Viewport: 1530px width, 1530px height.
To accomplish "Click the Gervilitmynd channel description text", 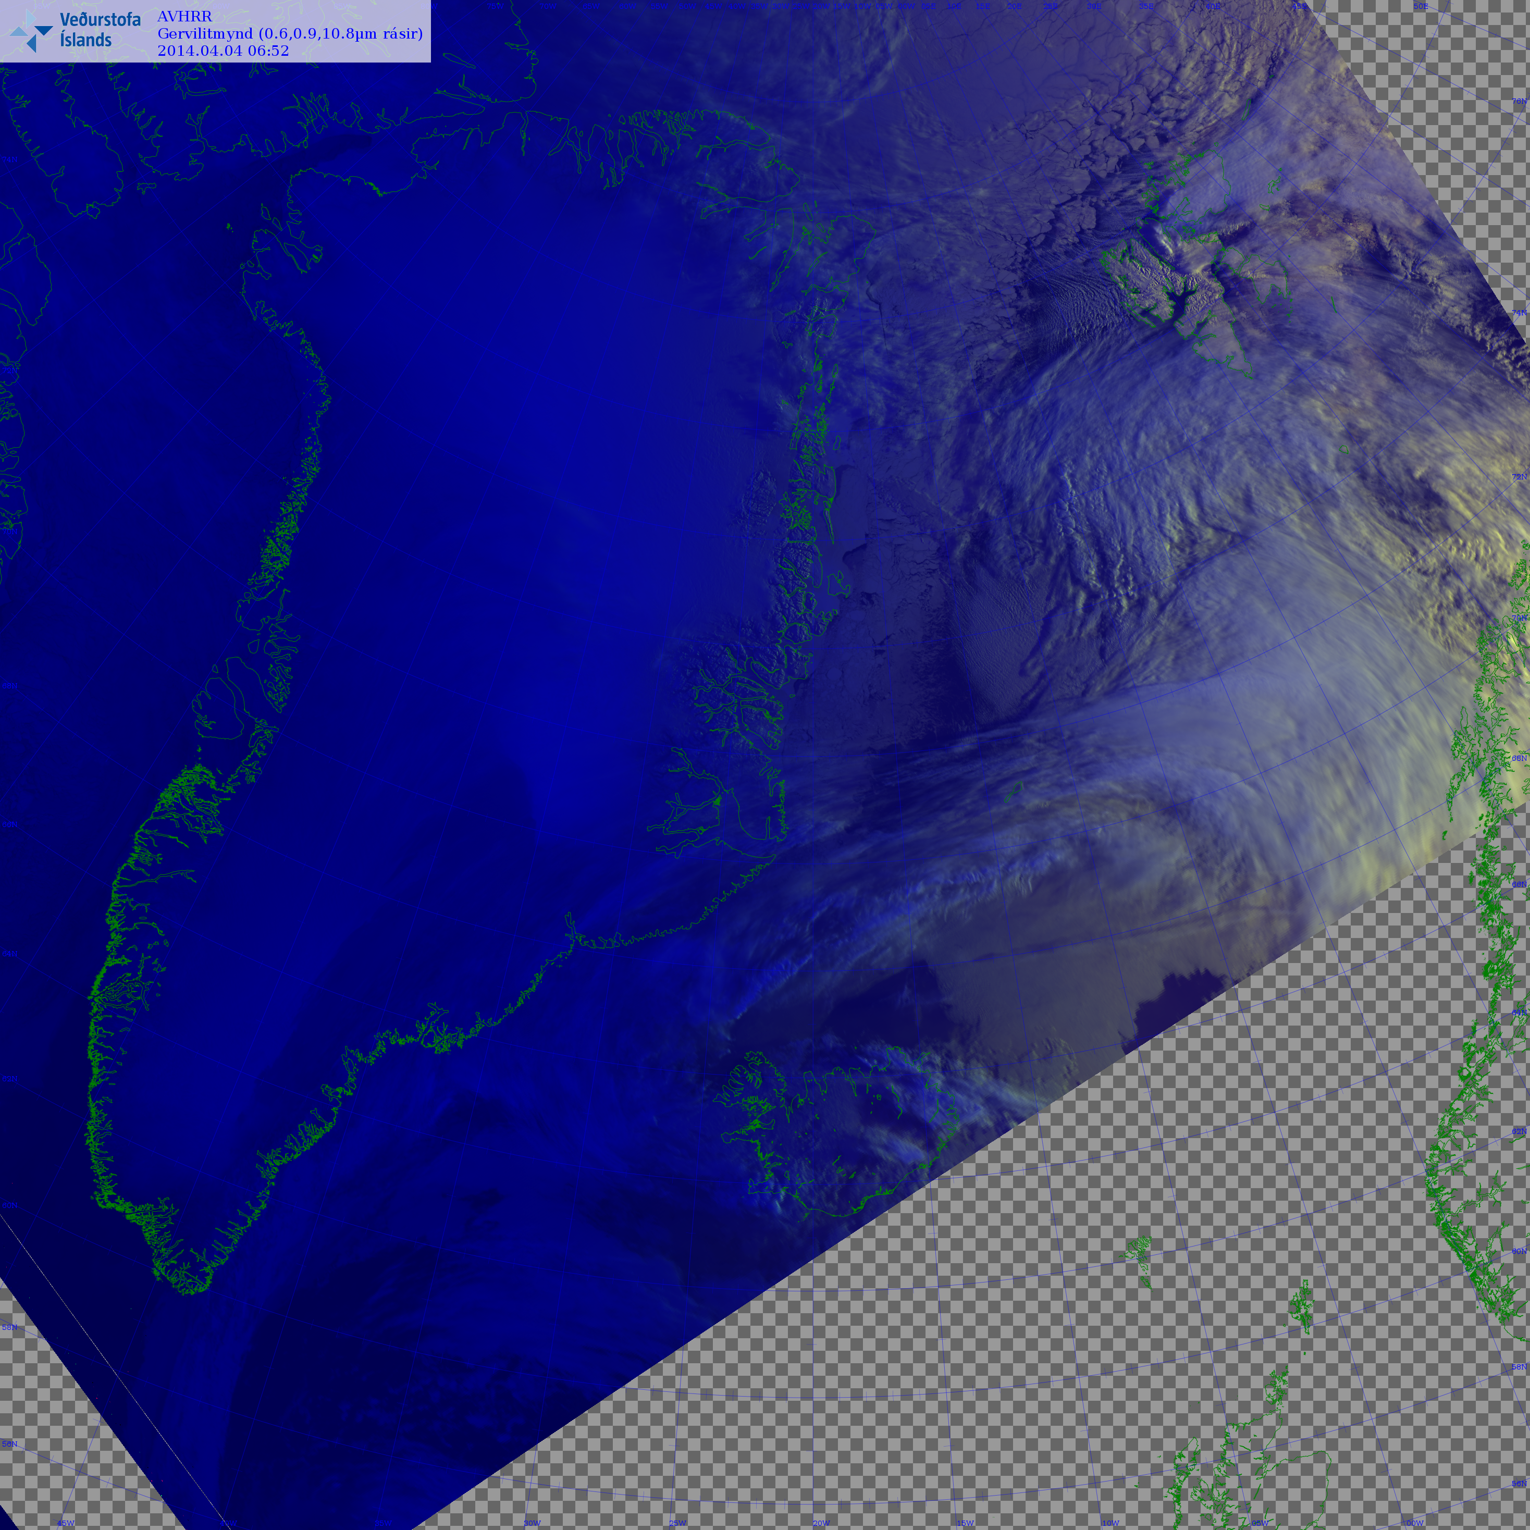I will pos(290,33).
